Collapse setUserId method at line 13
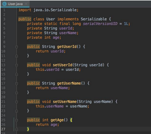This screenshot has width=151, height=134. tap(17, 65)
